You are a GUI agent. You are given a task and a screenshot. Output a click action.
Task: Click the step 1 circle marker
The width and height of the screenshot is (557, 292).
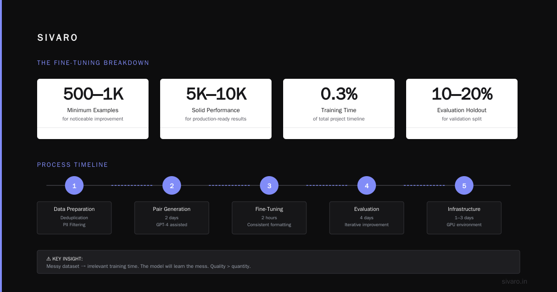pyautogui.click(x=74, y=185)
